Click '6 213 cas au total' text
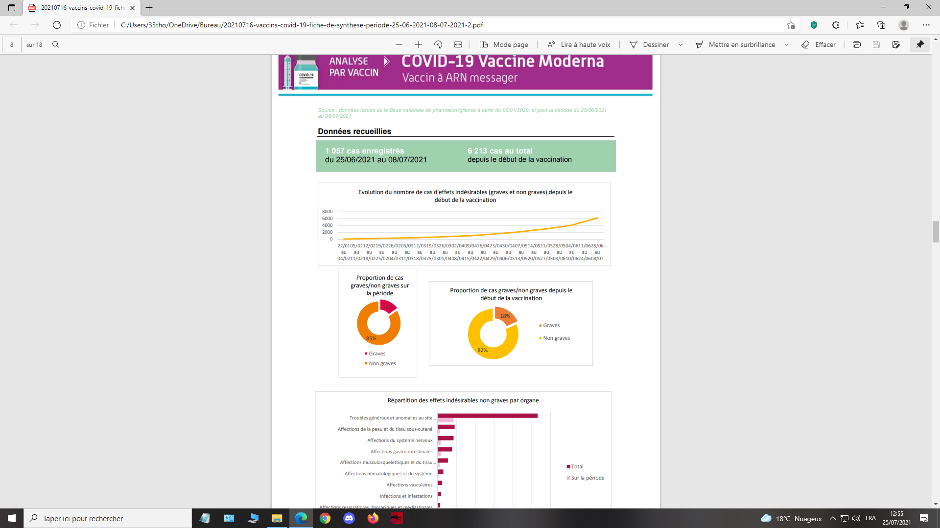This screenshot has height=528, width=940. point(500,151)
